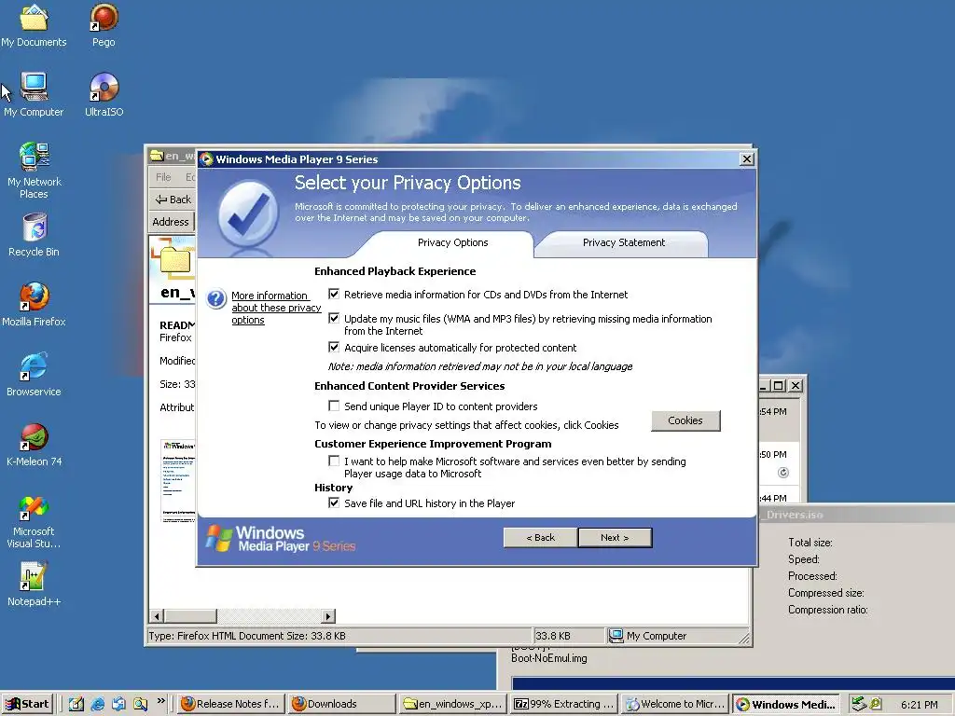The width and height of the screenshot is (955, 716).
Task: Click the explorer horizontal scrollbar thumb
Action: point(190,616)
